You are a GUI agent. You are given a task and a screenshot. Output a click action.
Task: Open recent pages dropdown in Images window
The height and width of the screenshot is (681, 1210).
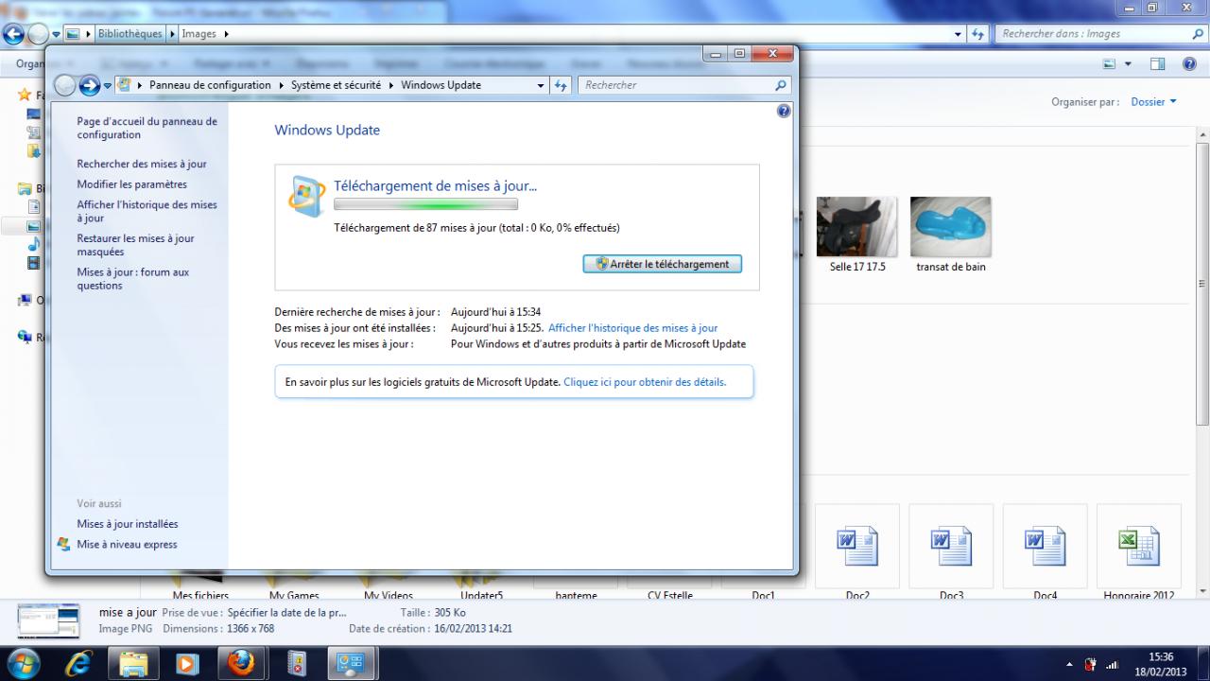click(56, 34)
